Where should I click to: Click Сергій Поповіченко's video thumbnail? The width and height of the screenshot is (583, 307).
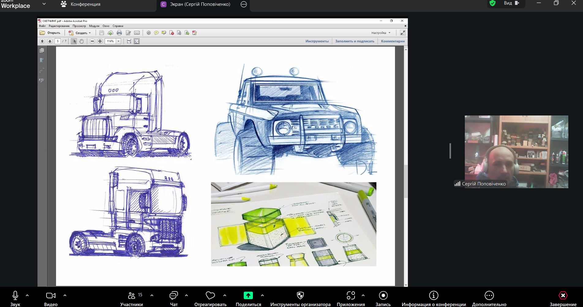[516, 152]
